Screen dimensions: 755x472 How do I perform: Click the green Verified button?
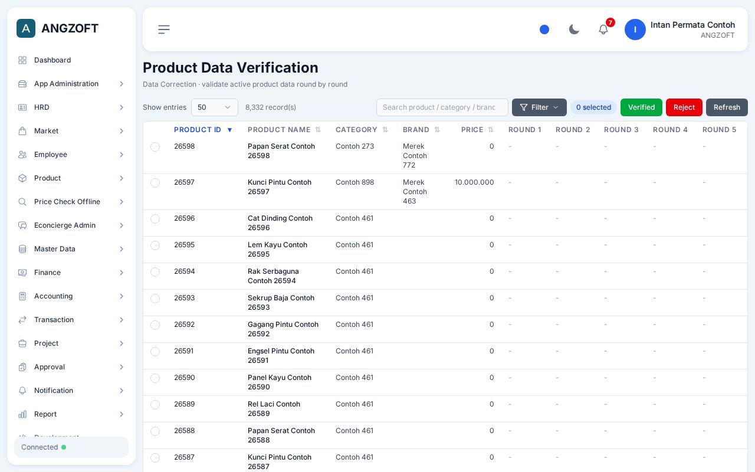641,107
